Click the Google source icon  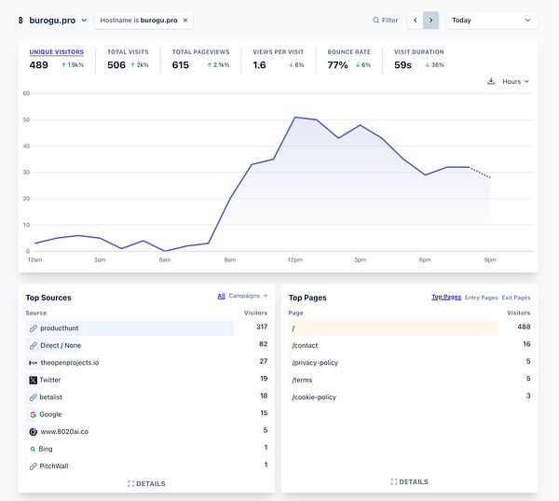(33, 414)
